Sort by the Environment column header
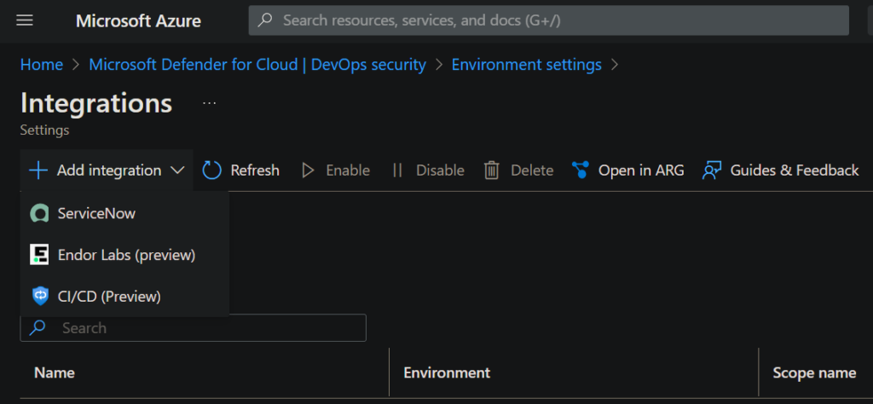 (x=447, y=372)
